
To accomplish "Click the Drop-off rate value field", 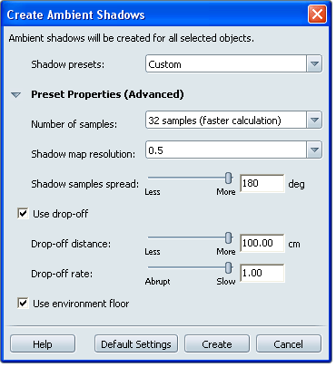I will point(262,273).
